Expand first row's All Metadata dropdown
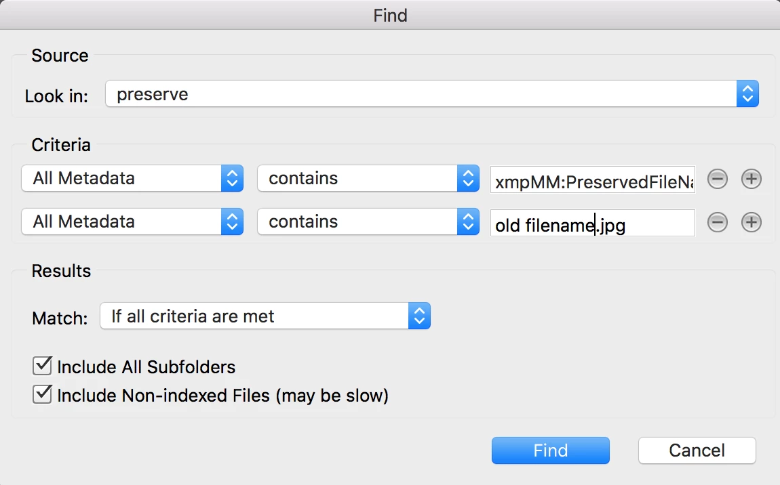780x485 pixels. click(x=132, y=179)
